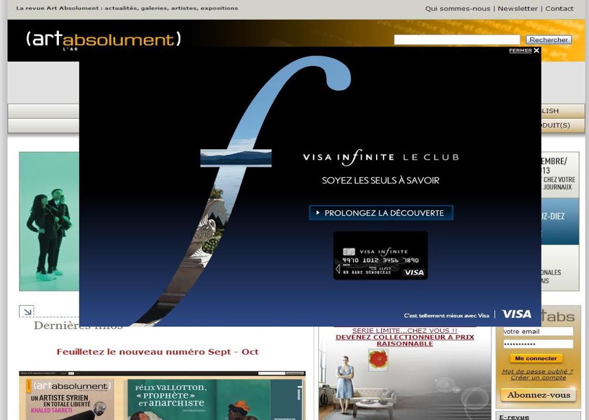
Task: Open the Mot de passe oublié link
Action: click(x=537, y=371)
